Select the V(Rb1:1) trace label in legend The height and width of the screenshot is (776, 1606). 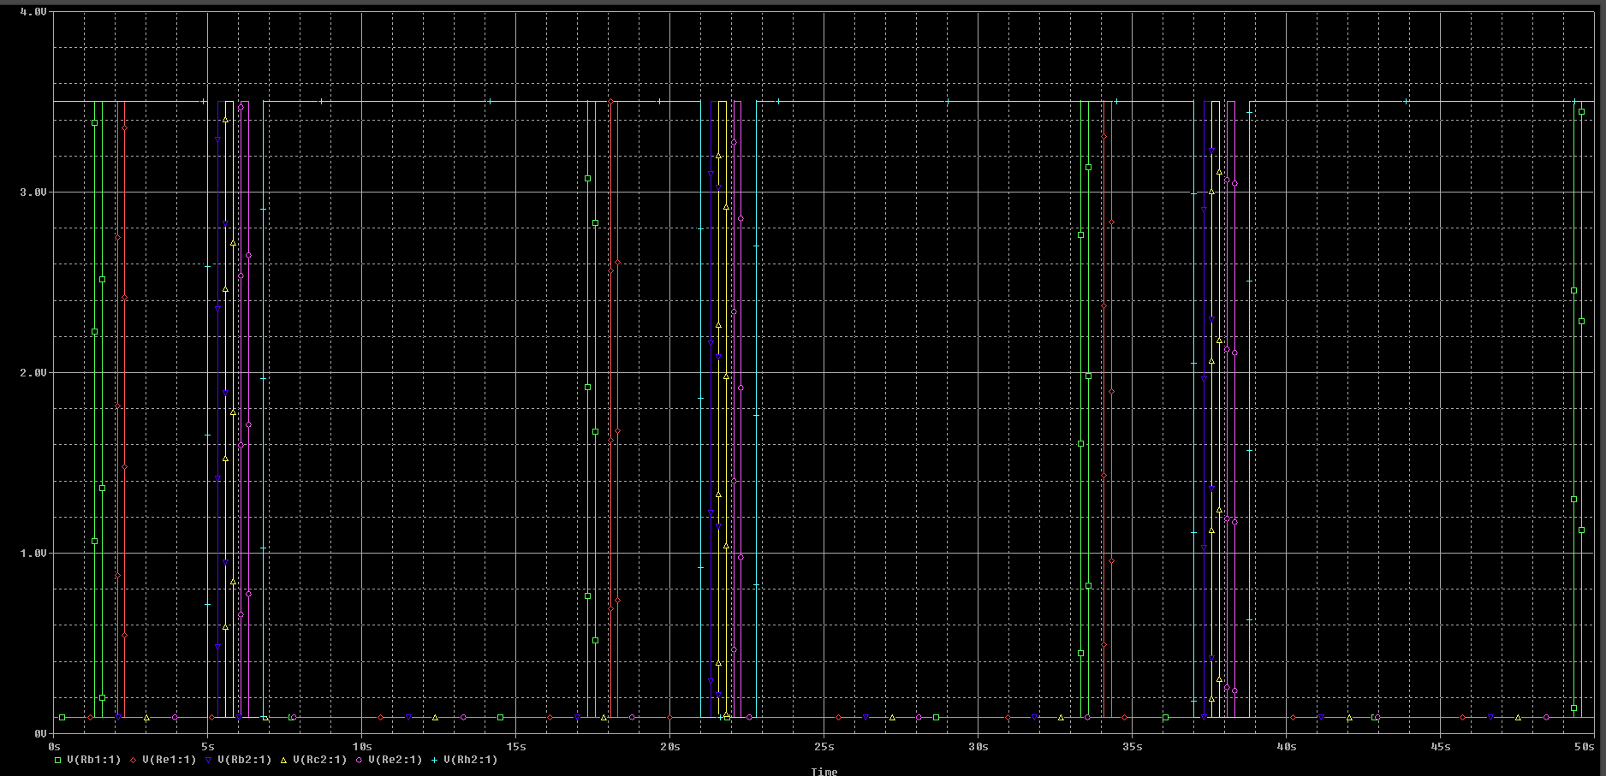tap(94, 760)
